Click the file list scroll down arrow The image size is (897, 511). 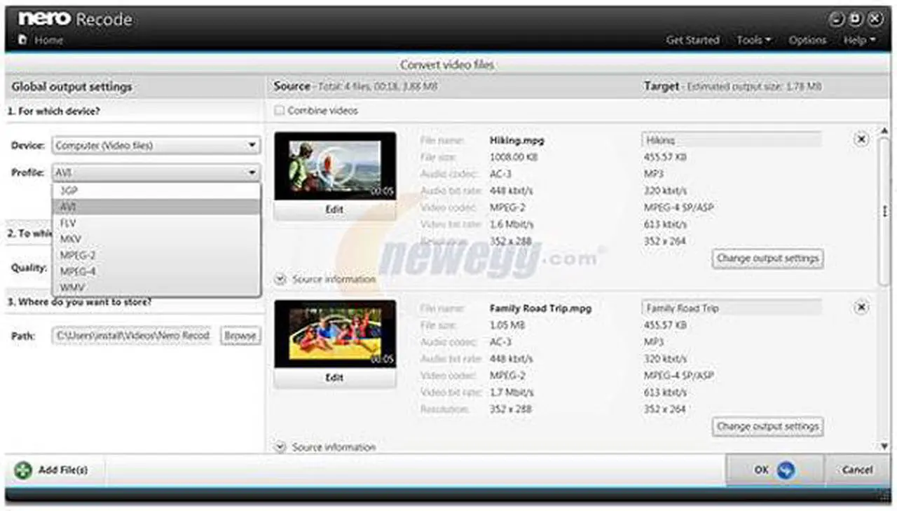coord(884,446)
